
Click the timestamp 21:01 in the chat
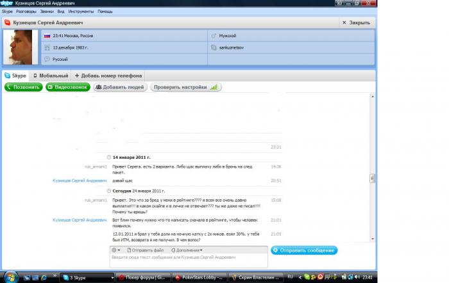click(276, 220)
